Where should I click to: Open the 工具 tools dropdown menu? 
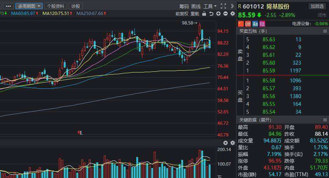click(x=210, y=6)
